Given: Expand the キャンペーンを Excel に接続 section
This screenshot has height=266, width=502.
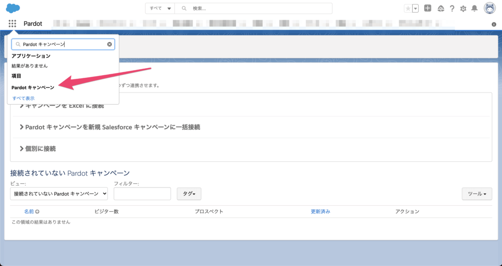Looking at the screenshot, I should tap(61, 106).
